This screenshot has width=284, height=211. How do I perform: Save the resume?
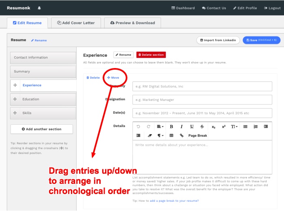pyautogui.click(x=262, y=40)
